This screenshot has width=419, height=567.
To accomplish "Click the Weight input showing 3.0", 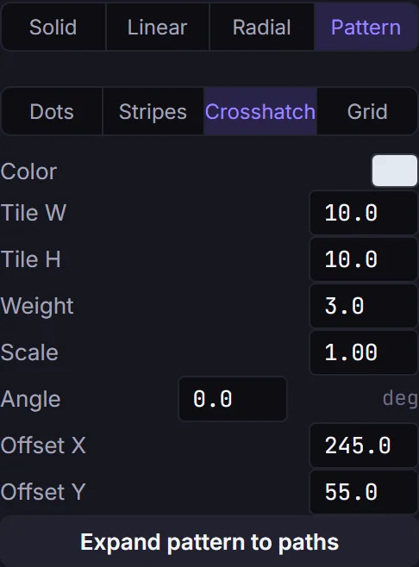I will [x=364, y=306].
